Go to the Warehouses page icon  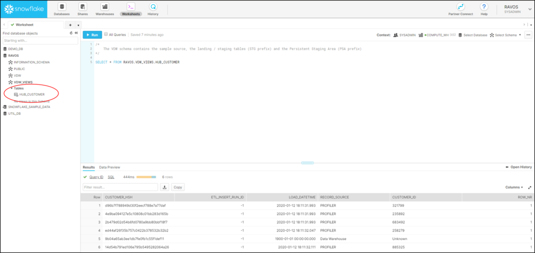coord(105,6)
